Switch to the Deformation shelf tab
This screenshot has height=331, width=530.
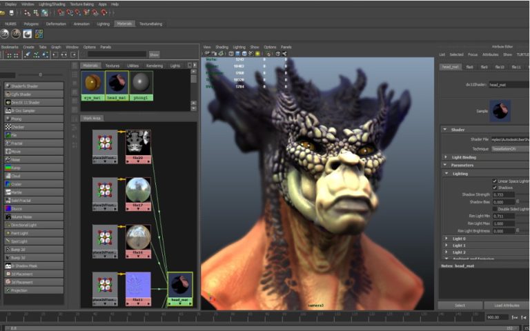click(x=56, y=24)
